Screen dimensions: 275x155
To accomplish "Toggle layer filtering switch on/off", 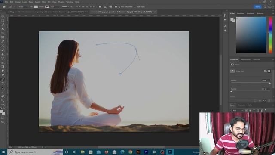I will click(266, 110).
